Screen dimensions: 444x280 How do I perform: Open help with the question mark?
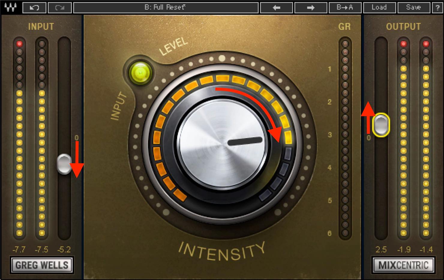[437, 8]
